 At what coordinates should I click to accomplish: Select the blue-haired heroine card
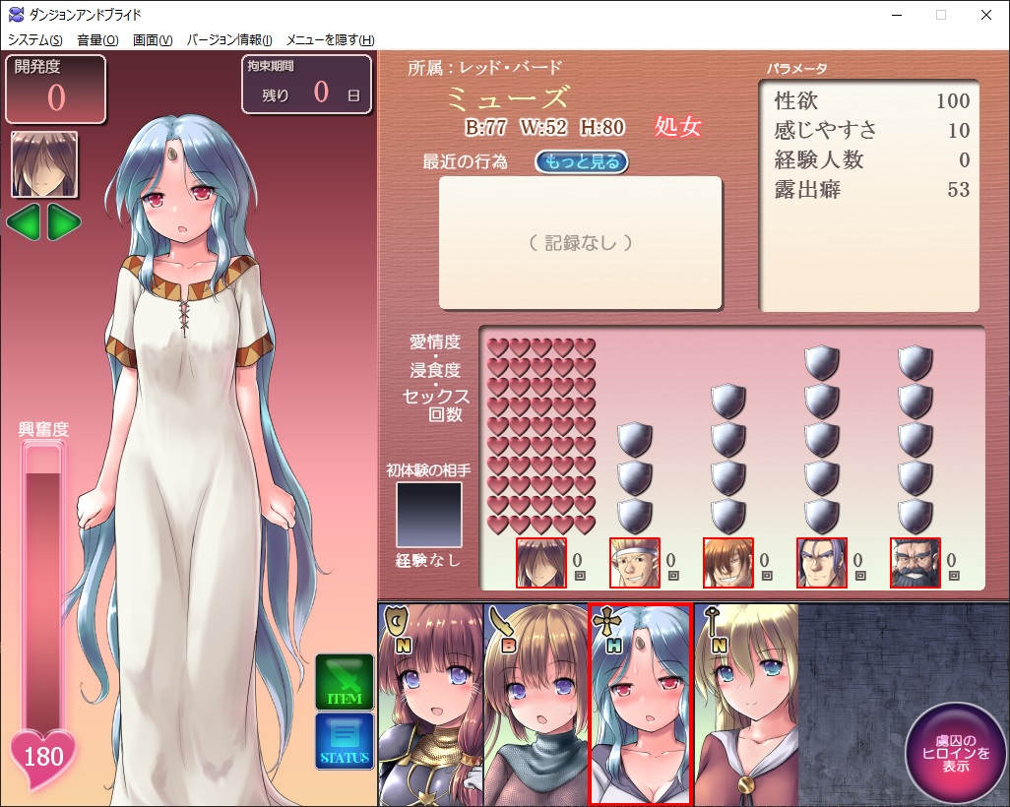pyautogui.click(x=640, y=705)
